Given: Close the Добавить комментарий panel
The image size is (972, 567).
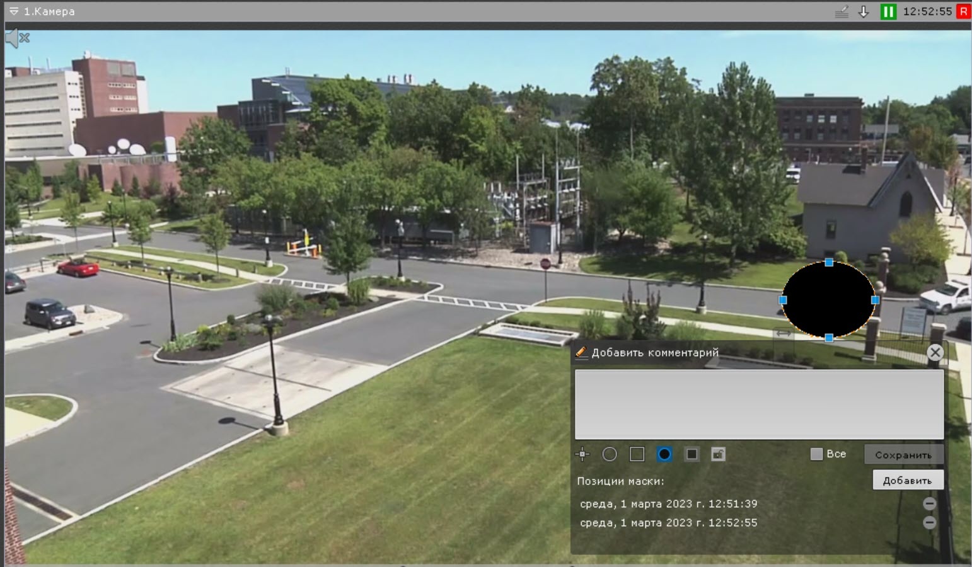Looking at the screenshot, I should point(935,353).
